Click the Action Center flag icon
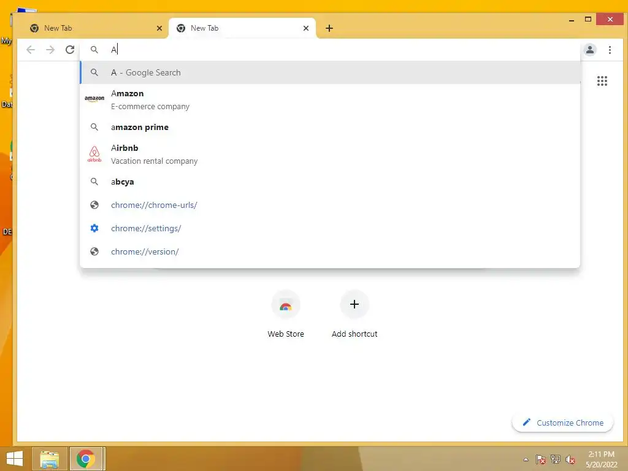628x471 pixels. click(541, 459)
